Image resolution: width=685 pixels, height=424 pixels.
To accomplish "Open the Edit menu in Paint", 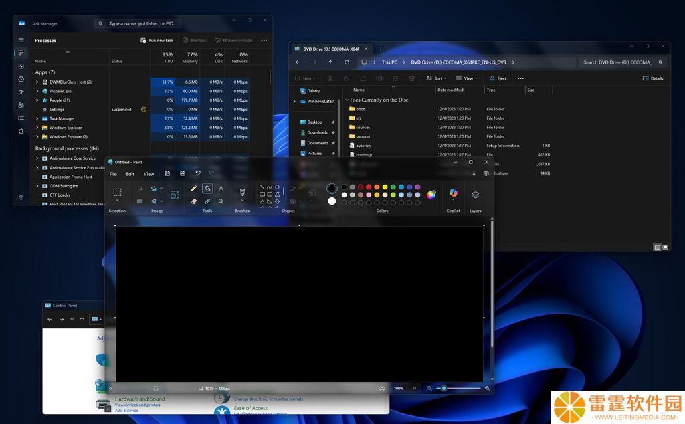I will 130,174.
